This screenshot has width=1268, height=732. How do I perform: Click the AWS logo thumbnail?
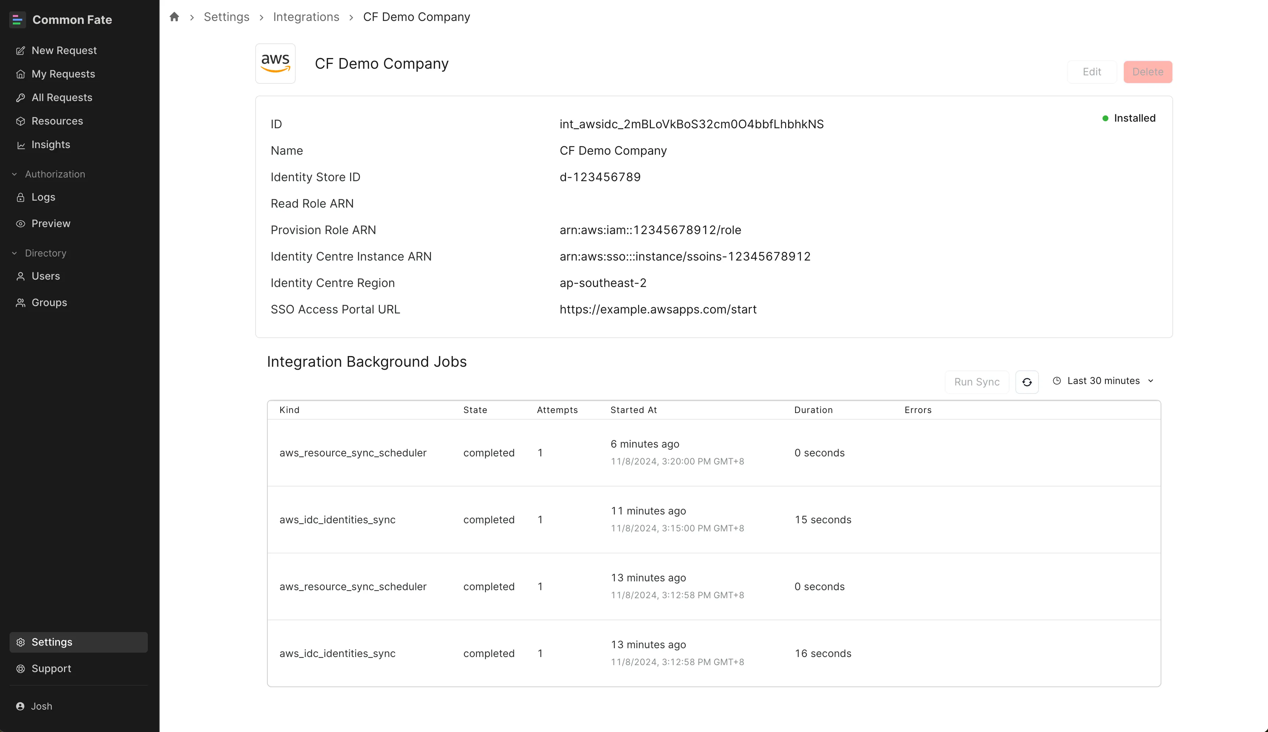(275, 64)
